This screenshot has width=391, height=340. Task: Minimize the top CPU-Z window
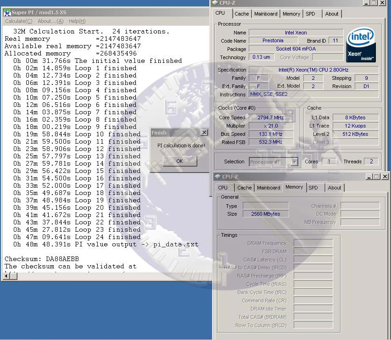pyautogui.click(x=366, y=3)
